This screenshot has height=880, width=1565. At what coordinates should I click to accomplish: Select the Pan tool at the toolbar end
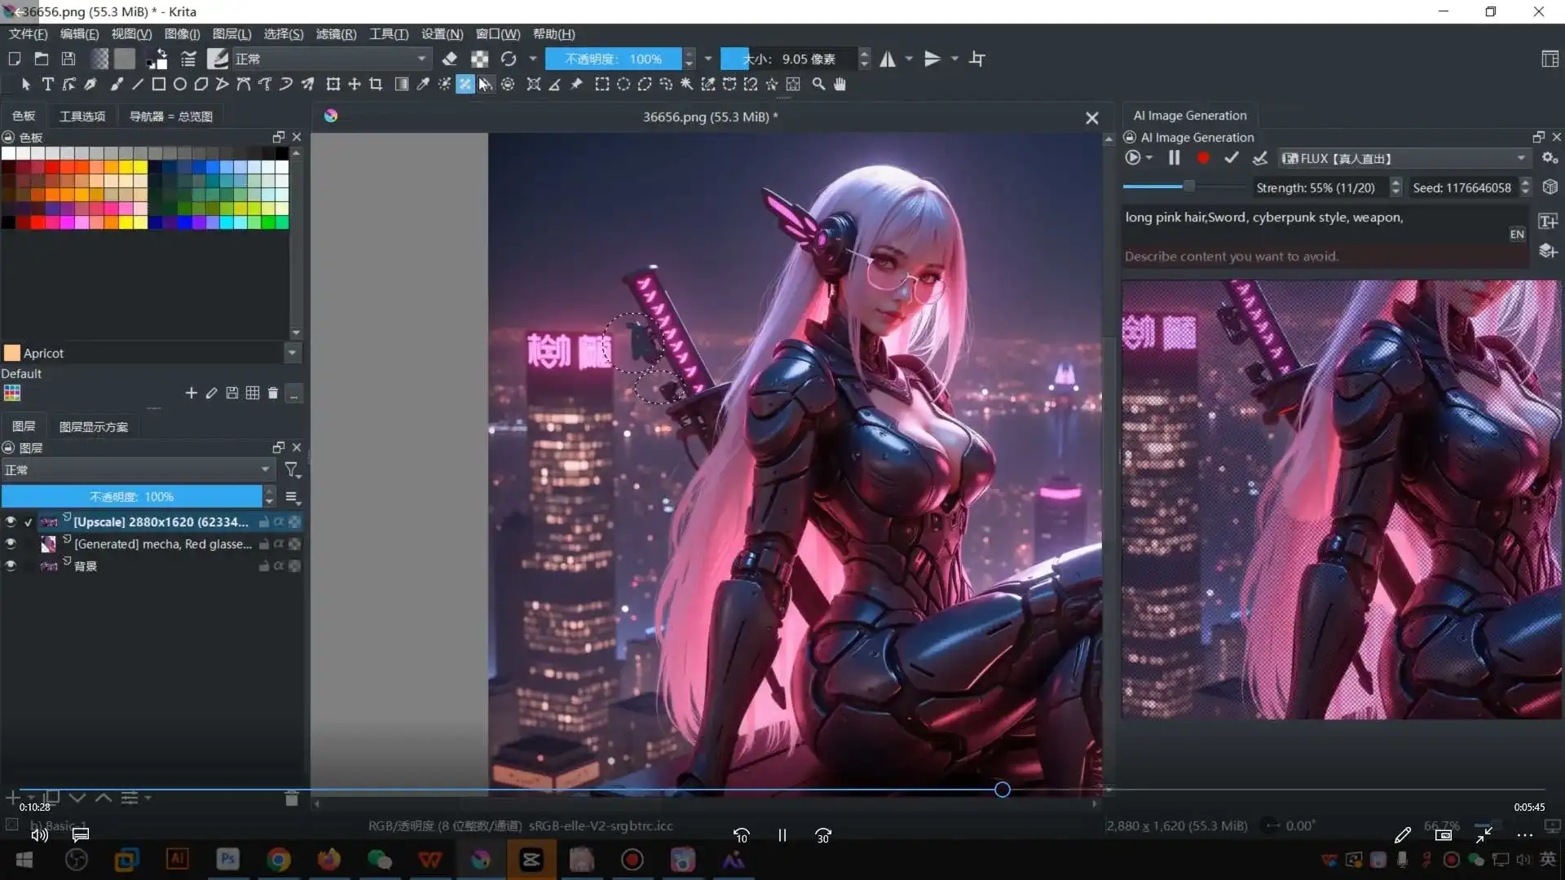840,85
